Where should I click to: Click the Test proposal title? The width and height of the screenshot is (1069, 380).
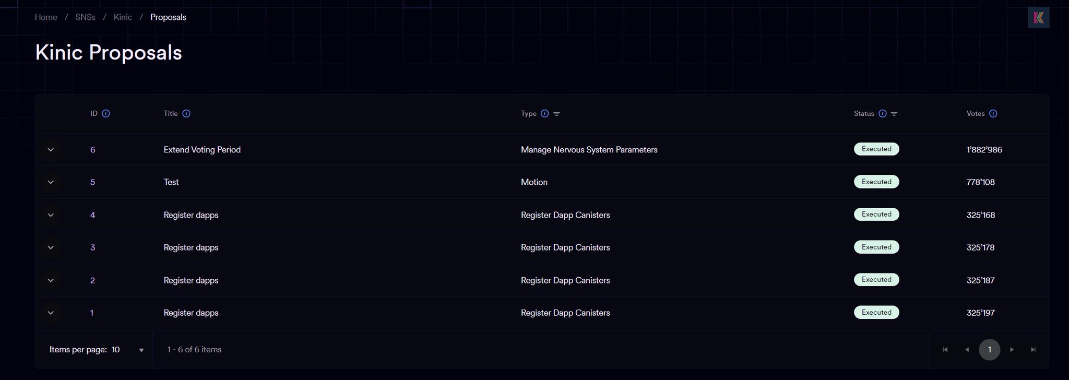[171, 182]
